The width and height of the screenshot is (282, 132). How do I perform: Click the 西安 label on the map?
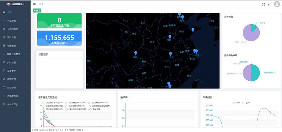(152, 42)
